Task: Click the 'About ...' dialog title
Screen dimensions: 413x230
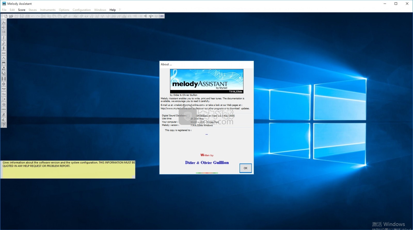Action: click(x=166, y=64)
